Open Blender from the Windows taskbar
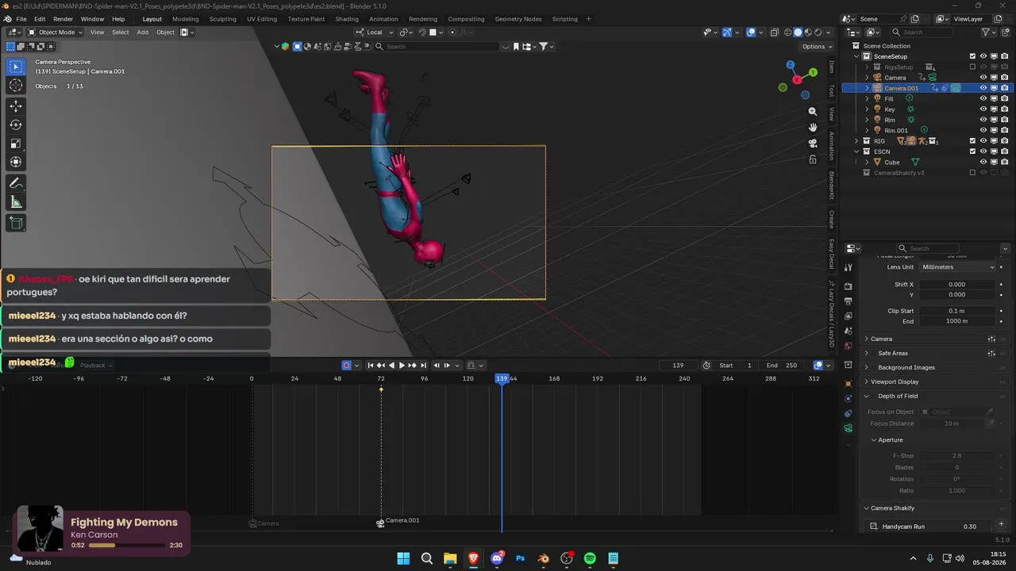 (544, 558)
